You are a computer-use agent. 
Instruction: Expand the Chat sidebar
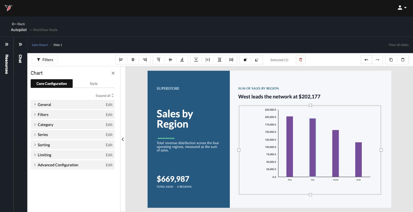click(20, 44)
